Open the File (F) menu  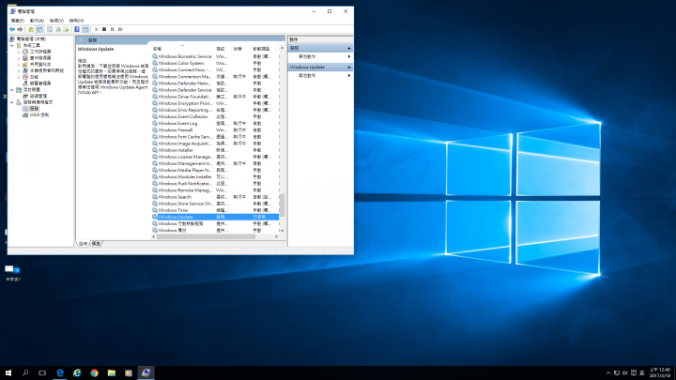(x=18, y=21)
